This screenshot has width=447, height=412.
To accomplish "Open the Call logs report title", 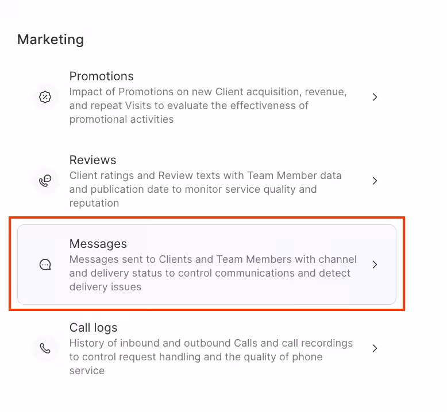I will (93, 328).
